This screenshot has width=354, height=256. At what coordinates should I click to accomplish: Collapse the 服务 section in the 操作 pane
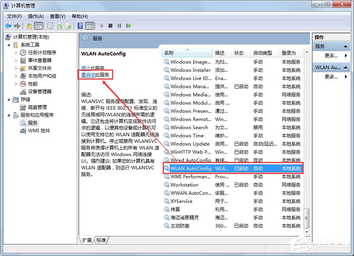346,46
